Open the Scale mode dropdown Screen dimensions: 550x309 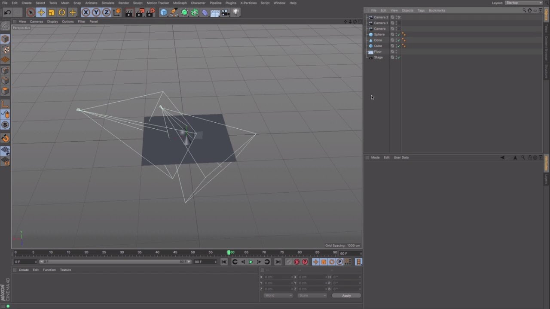pos(312,295)
